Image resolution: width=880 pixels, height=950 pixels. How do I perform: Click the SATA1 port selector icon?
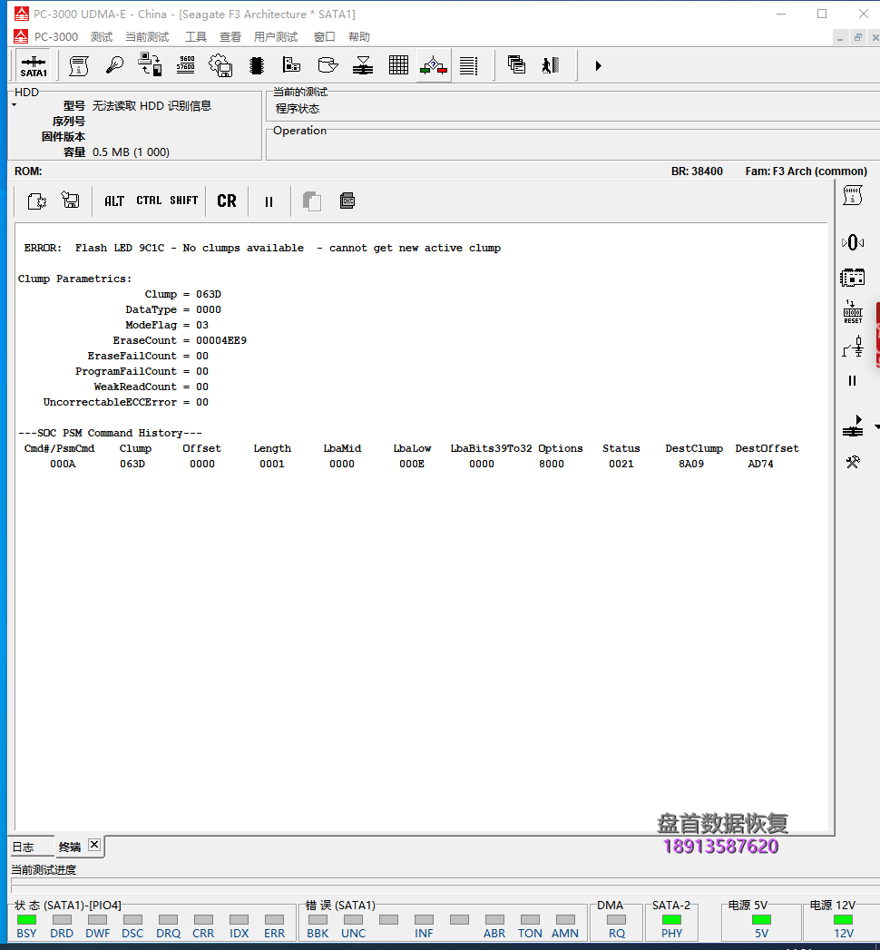tap(34, 65)
